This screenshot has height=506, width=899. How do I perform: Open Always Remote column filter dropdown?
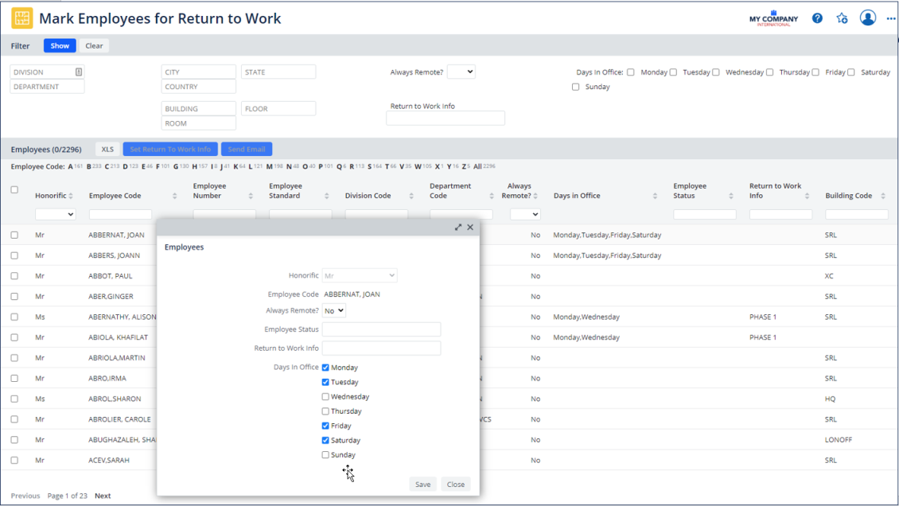525,214
